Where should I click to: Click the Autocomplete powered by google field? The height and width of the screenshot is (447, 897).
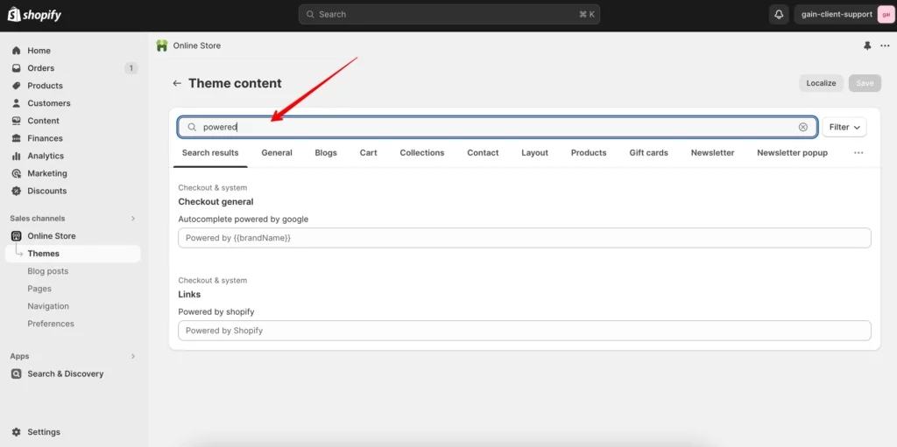pos(525,238)
